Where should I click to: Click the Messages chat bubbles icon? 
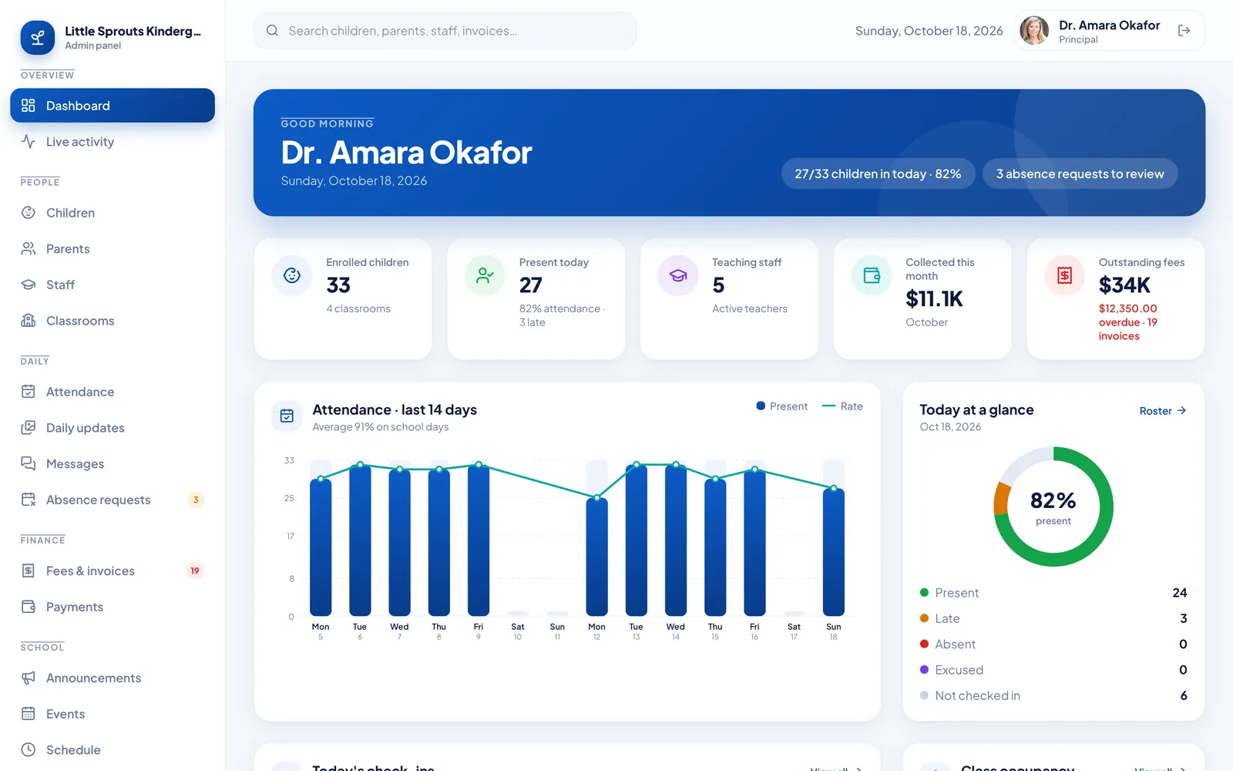pos(29,463)
